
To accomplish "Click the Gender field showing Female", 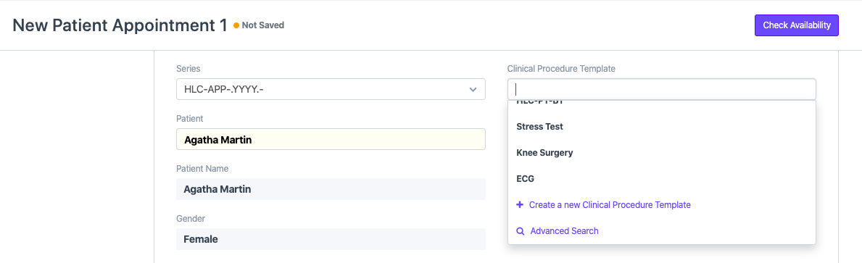I will pos(331,239).
